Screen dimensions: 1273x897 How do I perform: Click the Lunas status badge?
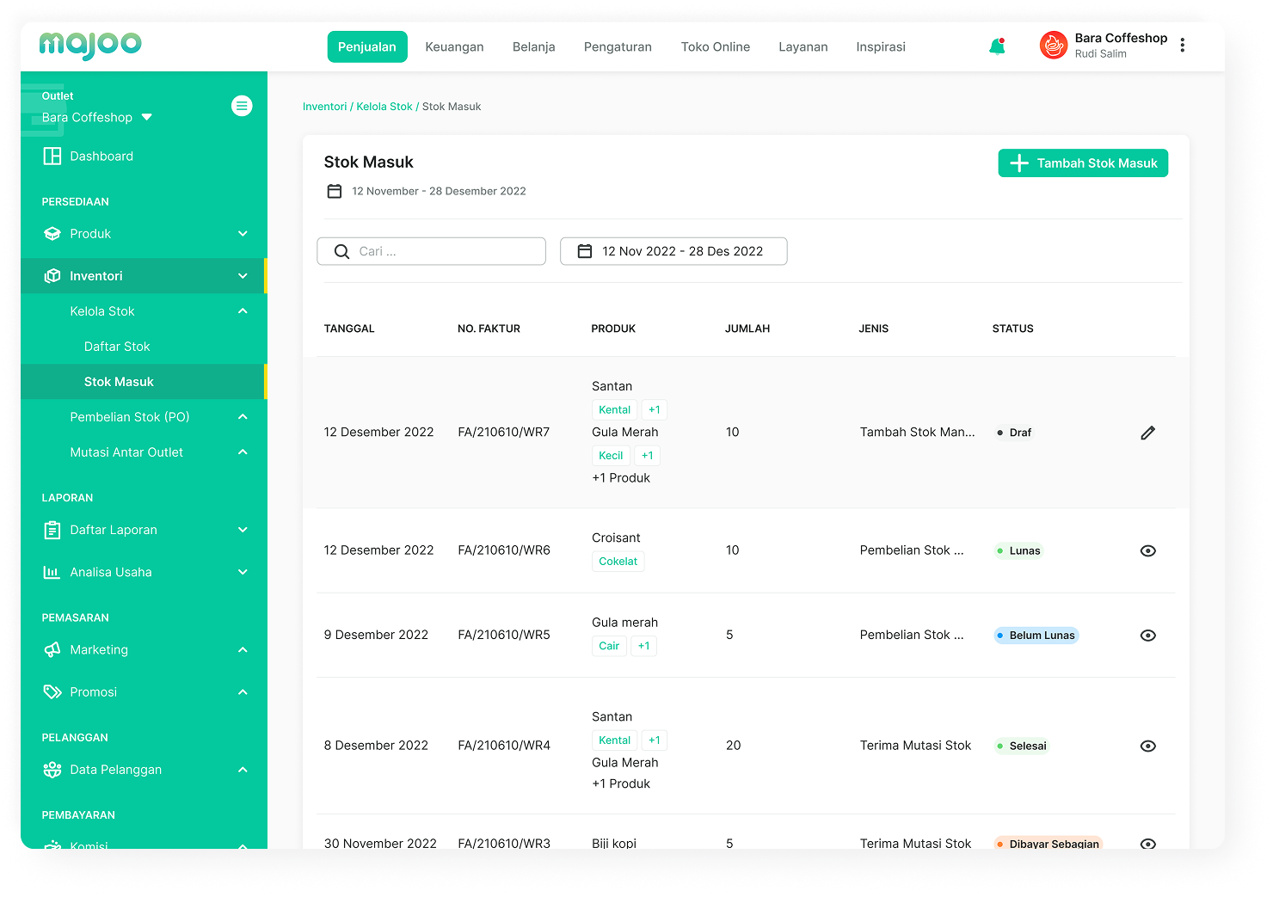click(x=1018, y=550)
